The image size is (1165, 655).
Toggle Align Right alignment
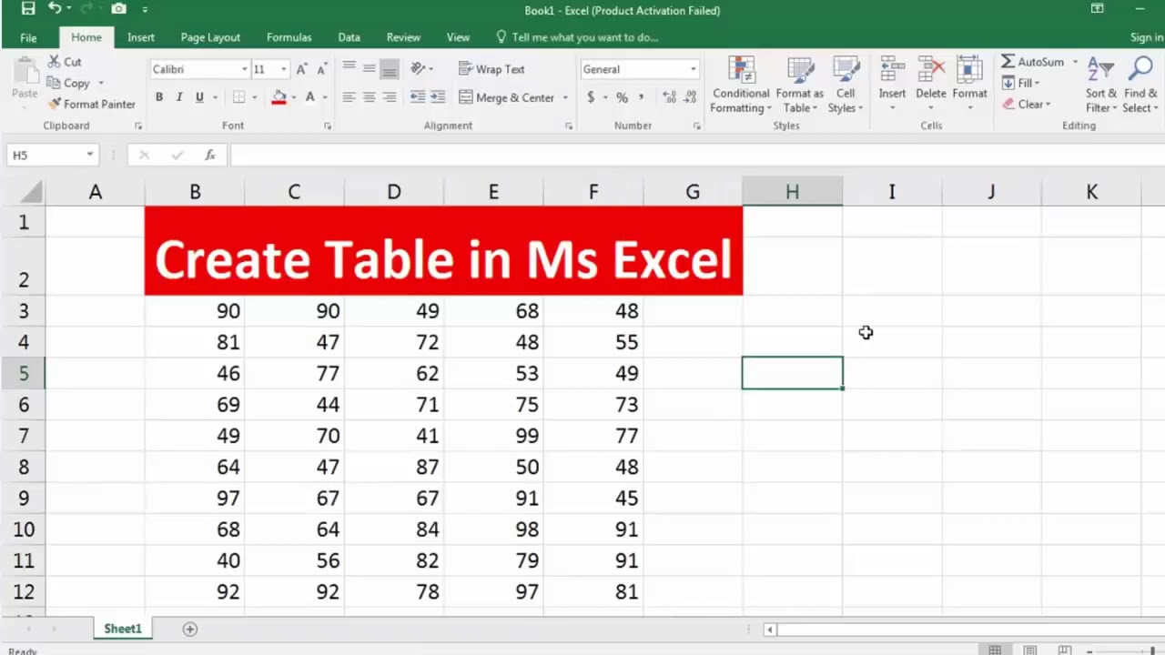pyautogui.click(x=390, y=97)
